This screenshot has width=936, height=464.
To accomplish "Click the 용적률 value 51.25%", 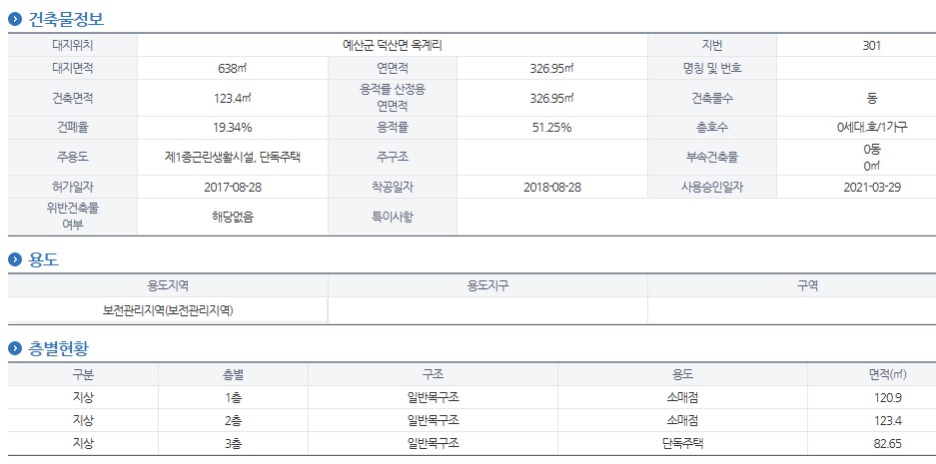I will (552, 128).
